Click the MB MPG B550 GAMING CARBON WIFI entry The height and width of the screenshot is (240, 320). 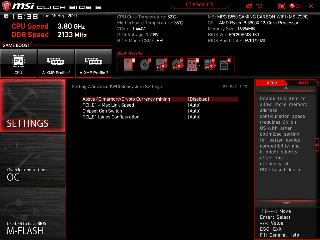point(258,17)
